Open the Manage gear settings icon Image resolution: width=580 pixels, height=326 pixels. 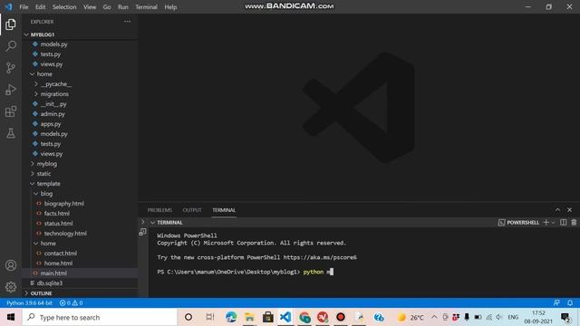click(11, 287)
